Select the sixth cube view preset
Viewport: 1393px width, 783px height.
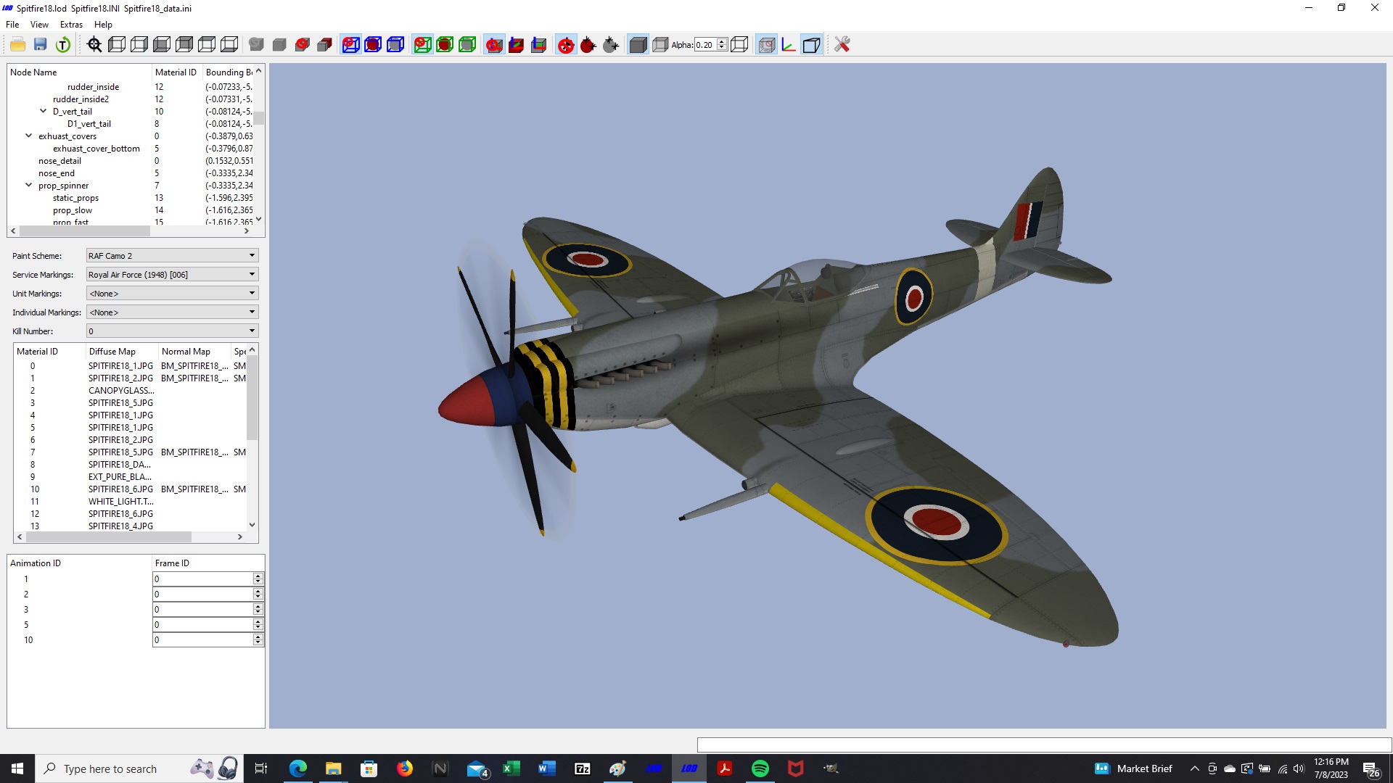(x=229, y=45)
